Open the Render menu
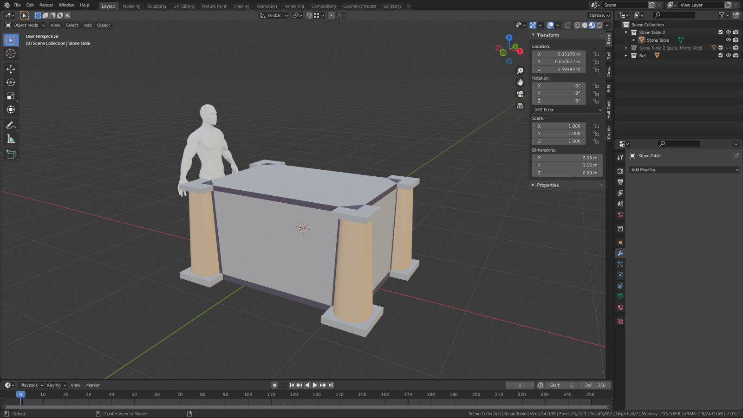The width and height of the screenshot is (743, 418). (x=46, y=5)
